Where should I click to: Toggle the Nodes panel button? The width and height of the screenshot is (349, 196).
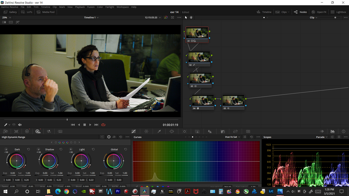coord(300,12)
